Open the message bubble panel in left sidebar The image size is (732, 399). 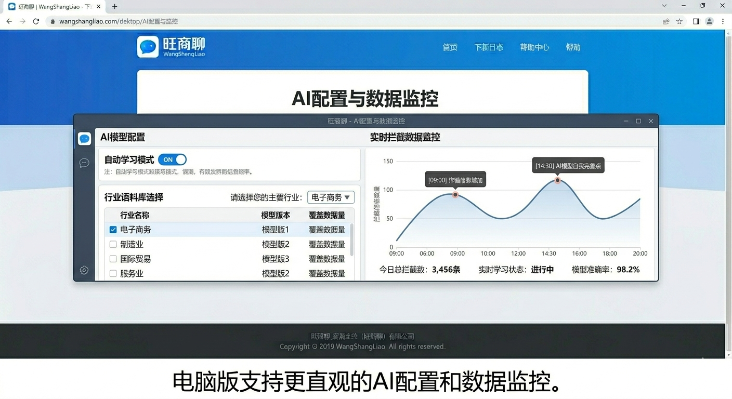coord(84,163)
